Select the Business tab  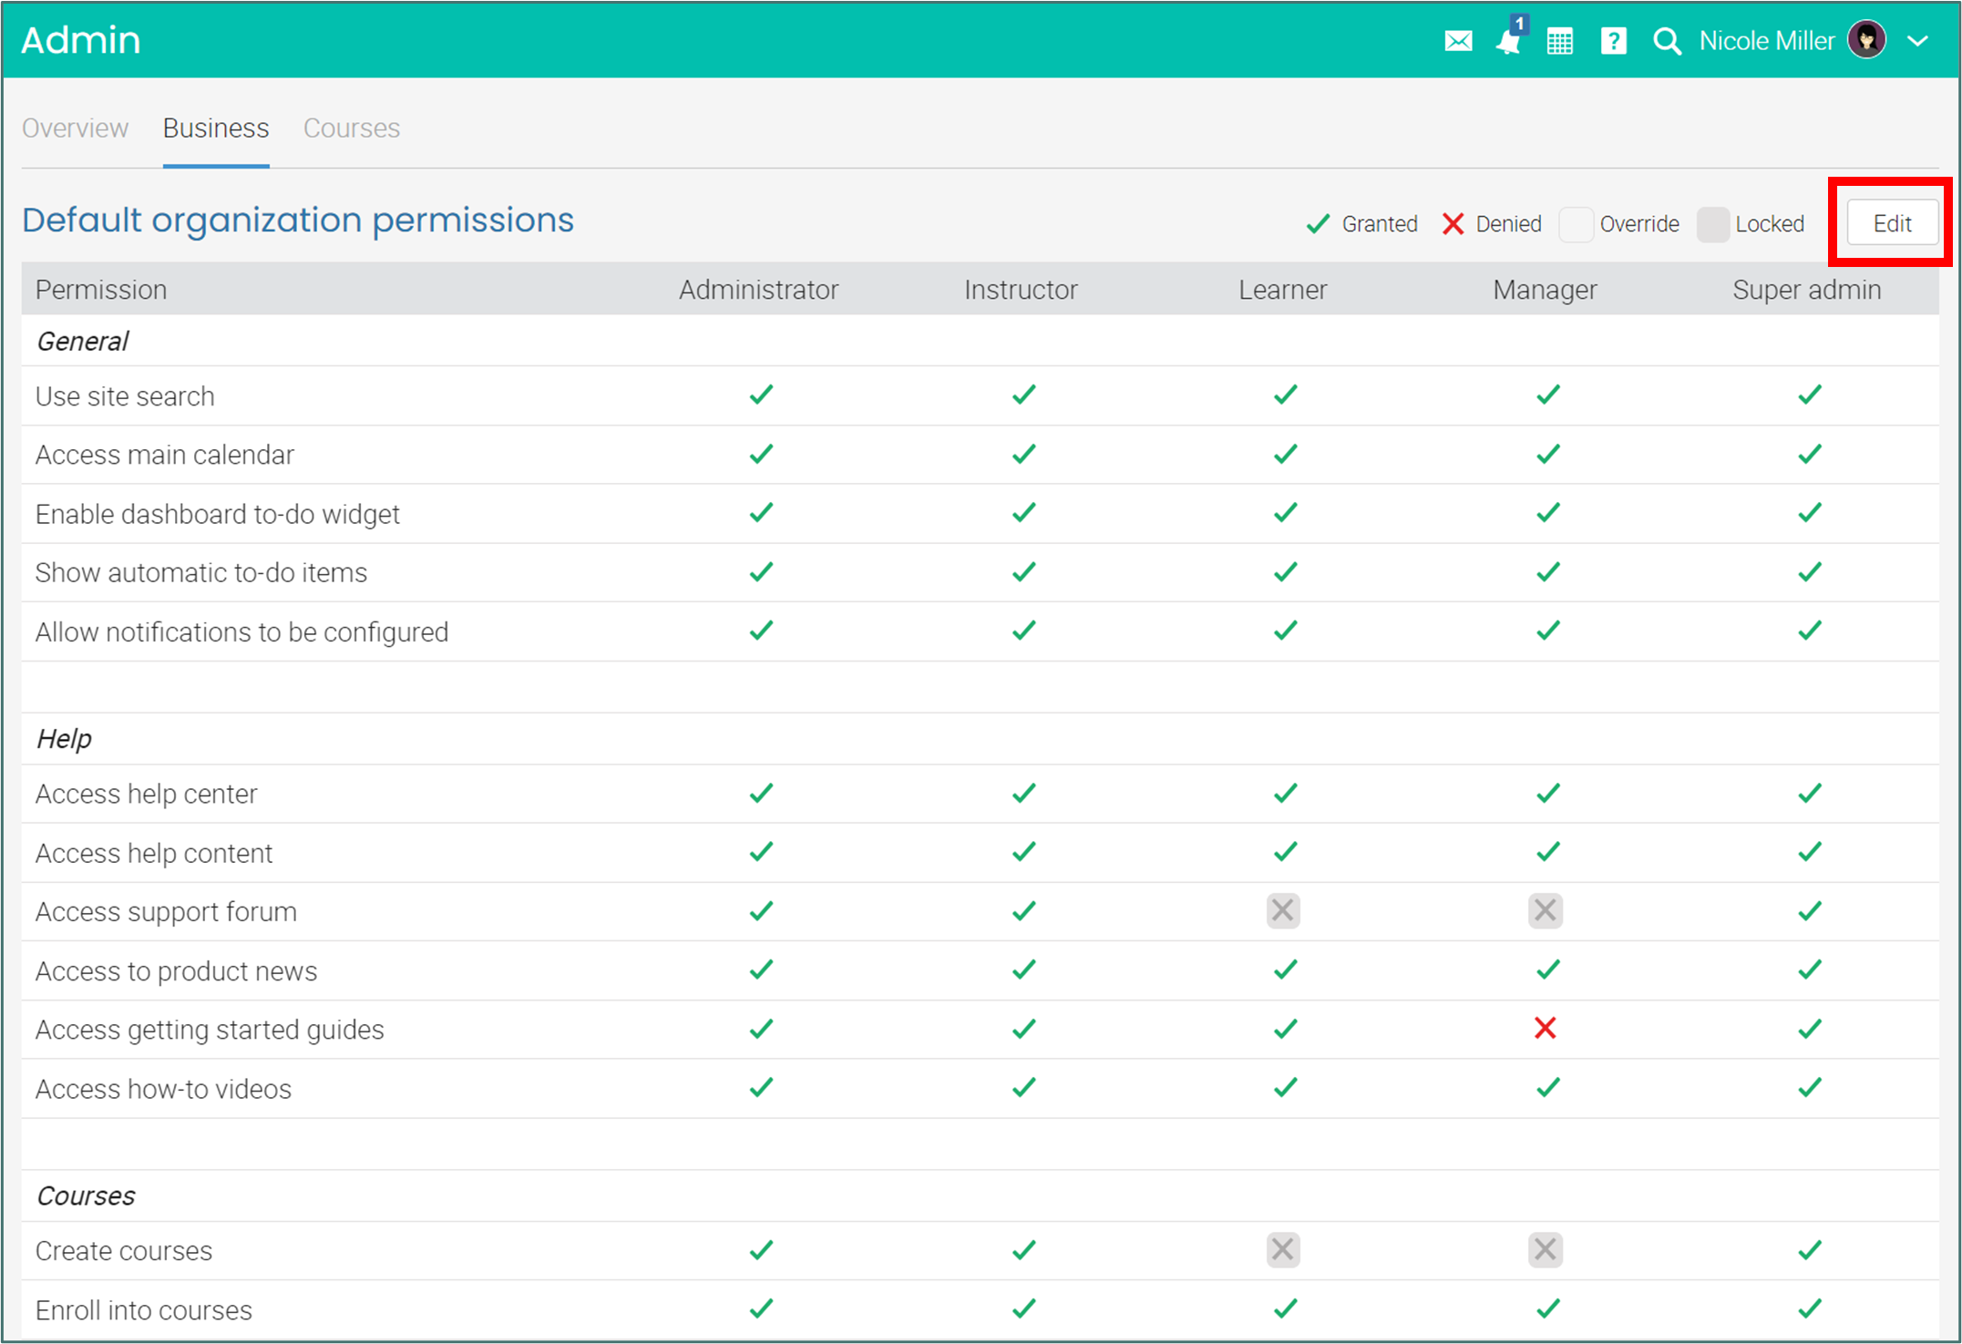[x=216, y=128]
